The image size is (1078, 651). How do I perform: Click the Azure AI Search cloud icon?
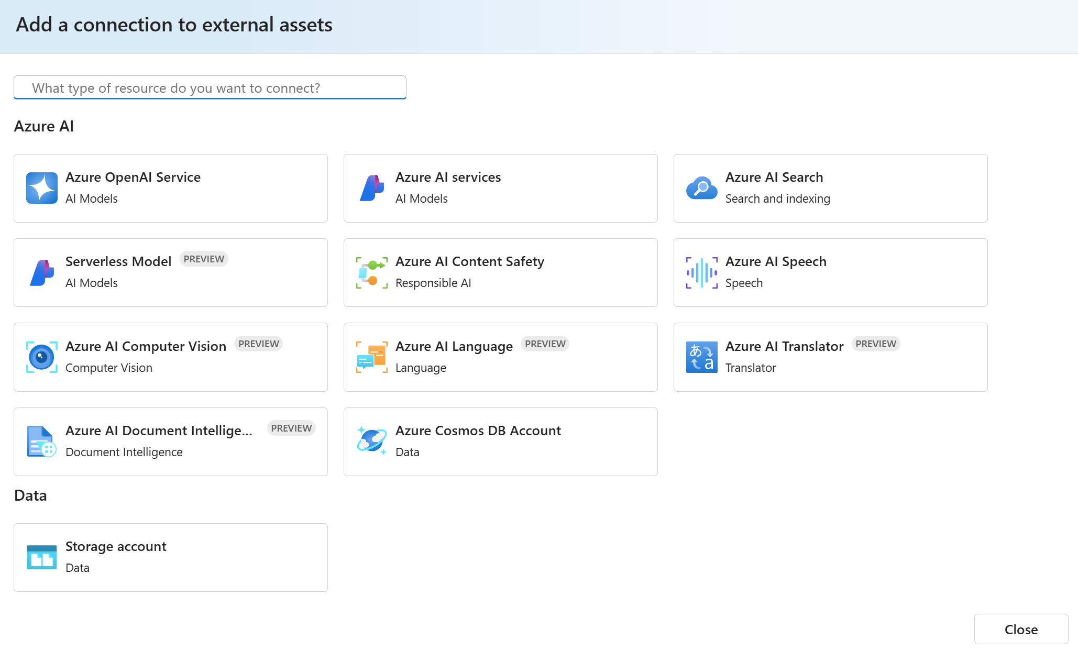701,188
